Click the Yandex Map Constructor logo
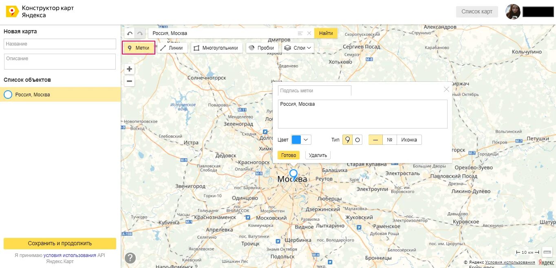This screenshot has width=556, height=268. [x=12, y=12]
